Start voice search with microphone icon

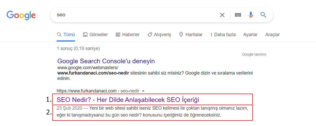(251, 15)
